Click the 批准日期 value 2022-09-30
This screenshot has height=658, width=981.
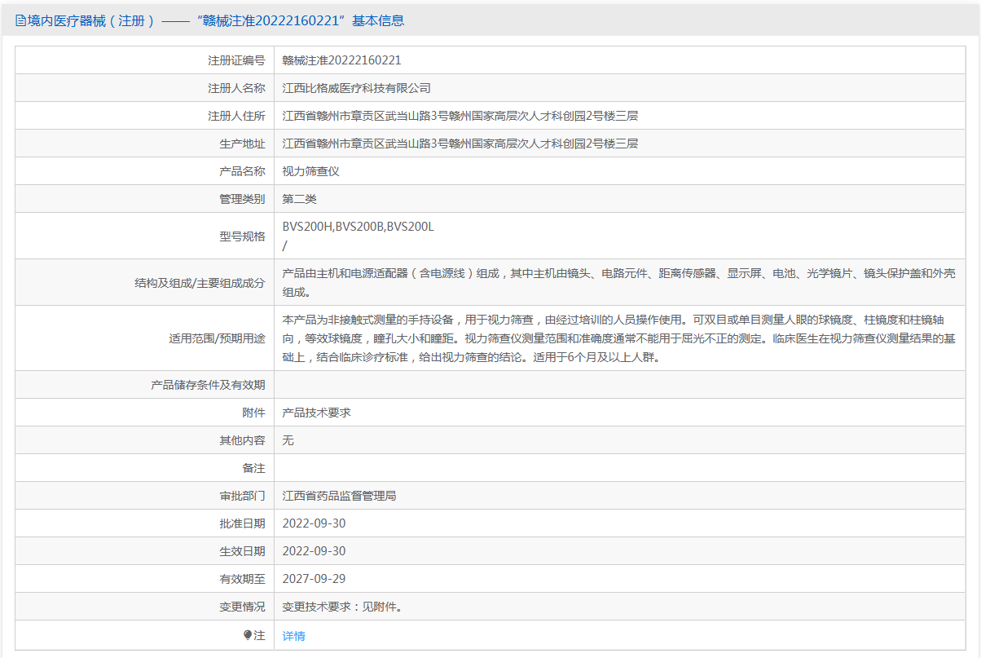click(x=314, y=523)
